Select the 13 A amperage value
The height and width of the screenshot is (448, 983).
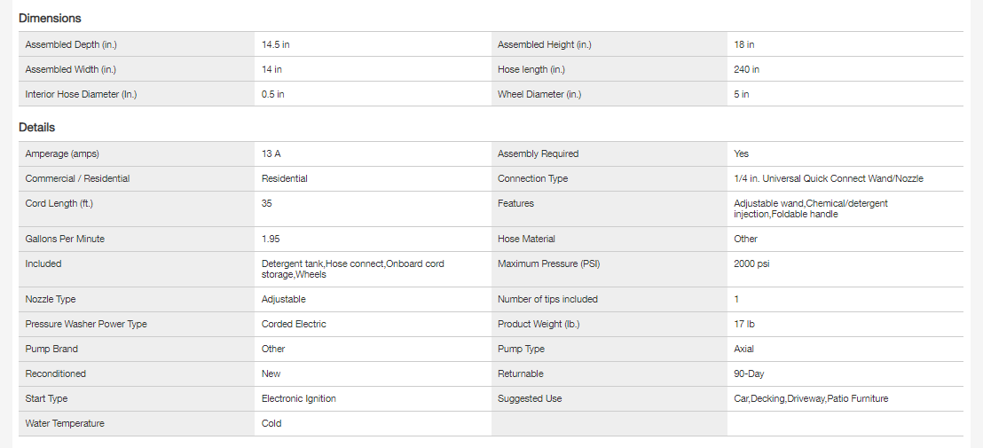coord(271,153)
